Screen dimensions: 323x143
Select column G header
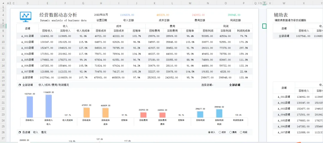[x=83, y=3]
